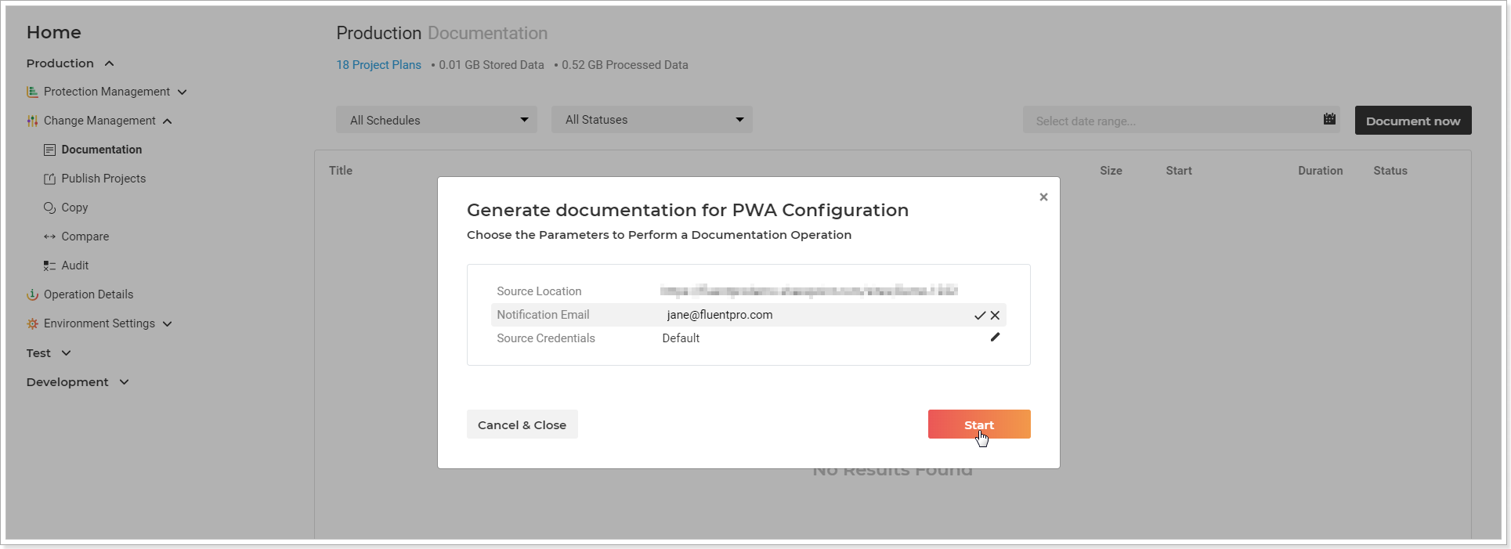Open the All Schedules dropdown

point(436,120)
